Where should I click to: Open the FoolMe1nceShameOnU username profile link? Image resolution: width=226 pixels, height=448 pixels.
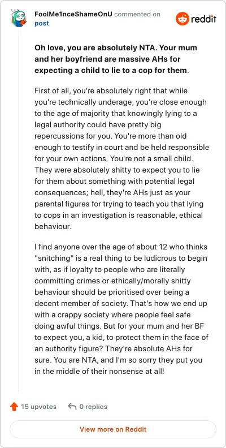[x=73, y=14]
